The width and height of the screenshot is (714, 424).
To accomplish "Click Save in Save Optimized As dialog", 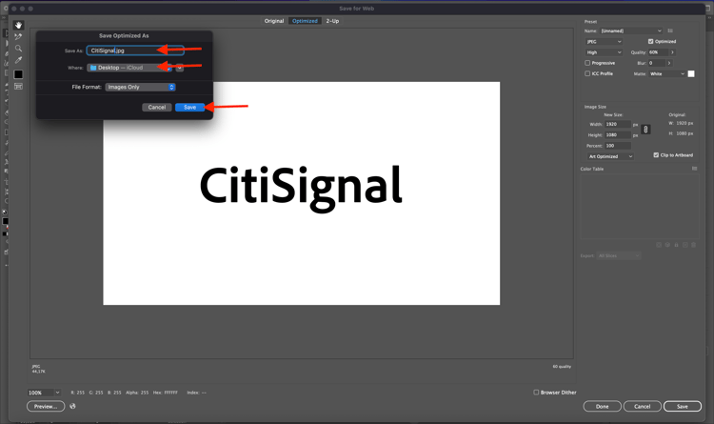I will coord(189,107).
